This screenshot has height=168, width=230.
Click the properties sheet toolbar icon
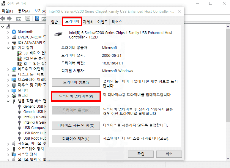tap(28, 19)
